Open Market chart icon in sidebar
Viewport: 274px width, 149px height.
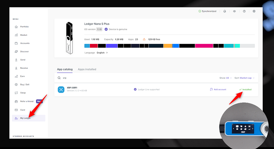click(x=16, y=35)
